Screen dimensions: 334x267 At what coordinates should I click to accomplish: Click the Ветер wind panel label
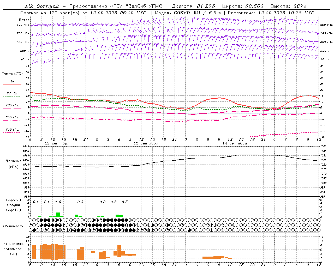tap(24, 20)
